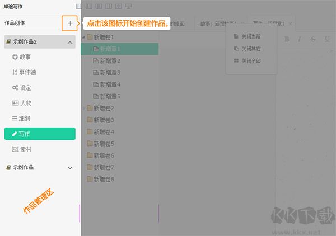The height and width of the screenshot is (236, 336).
Task: Select the 新增卷8 volume folder
Action: (100, 179)
